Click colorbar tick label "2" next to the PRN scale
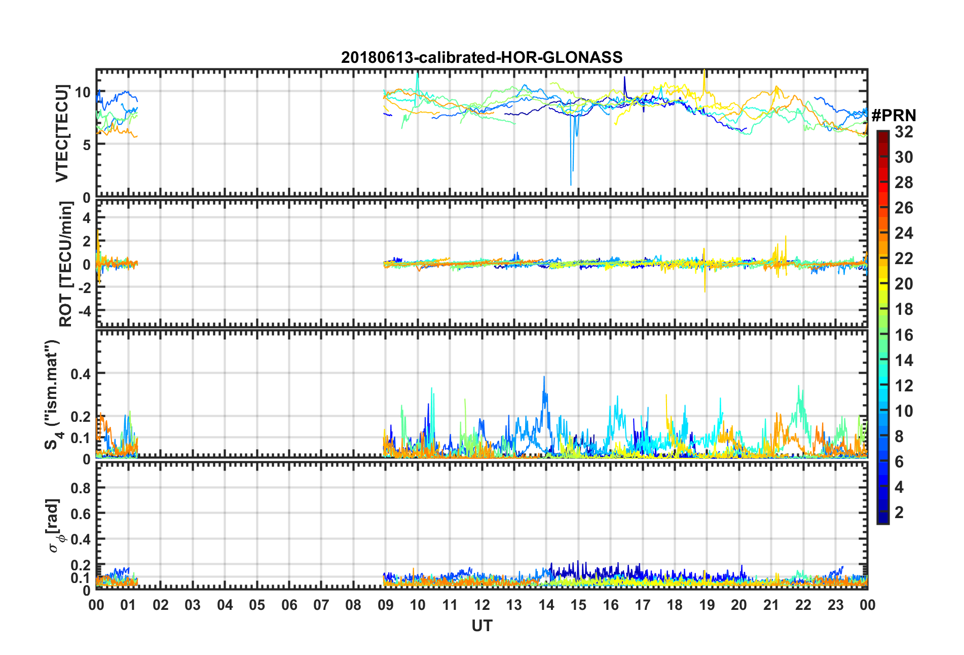The height and width of the screenshot is (655, 964). point(899,513)
